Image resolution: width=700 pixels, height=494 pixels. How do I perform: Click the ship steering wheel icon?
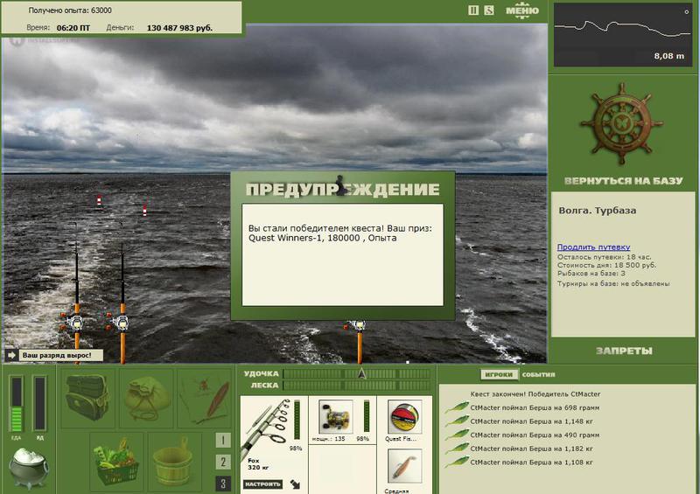pyautogui.click(x=621, y=123)
